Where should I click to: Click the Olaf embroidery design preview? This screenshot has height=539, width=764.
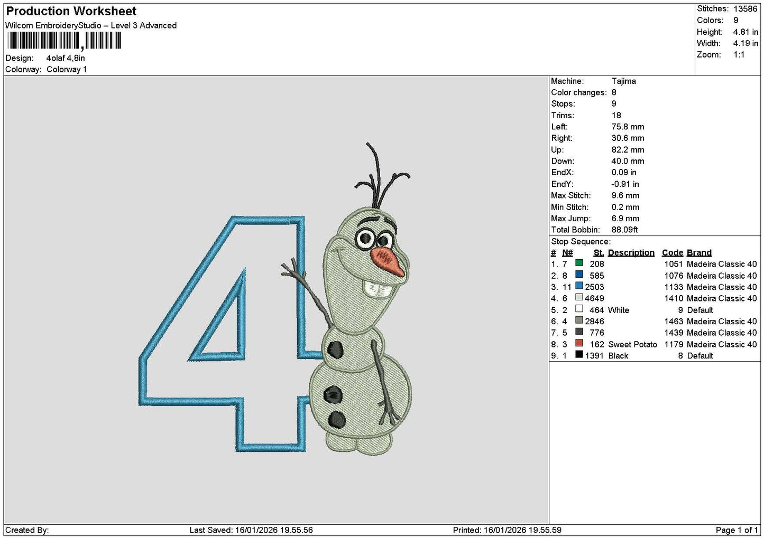(x=275, y=298)
